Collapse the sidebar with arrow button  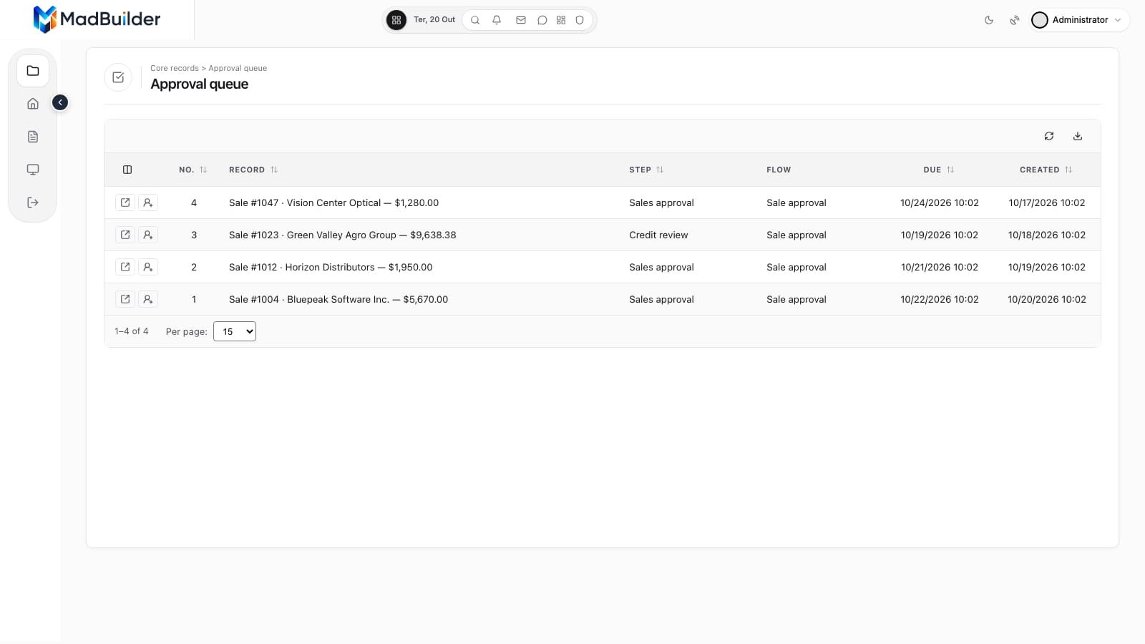tap(60, 102)
